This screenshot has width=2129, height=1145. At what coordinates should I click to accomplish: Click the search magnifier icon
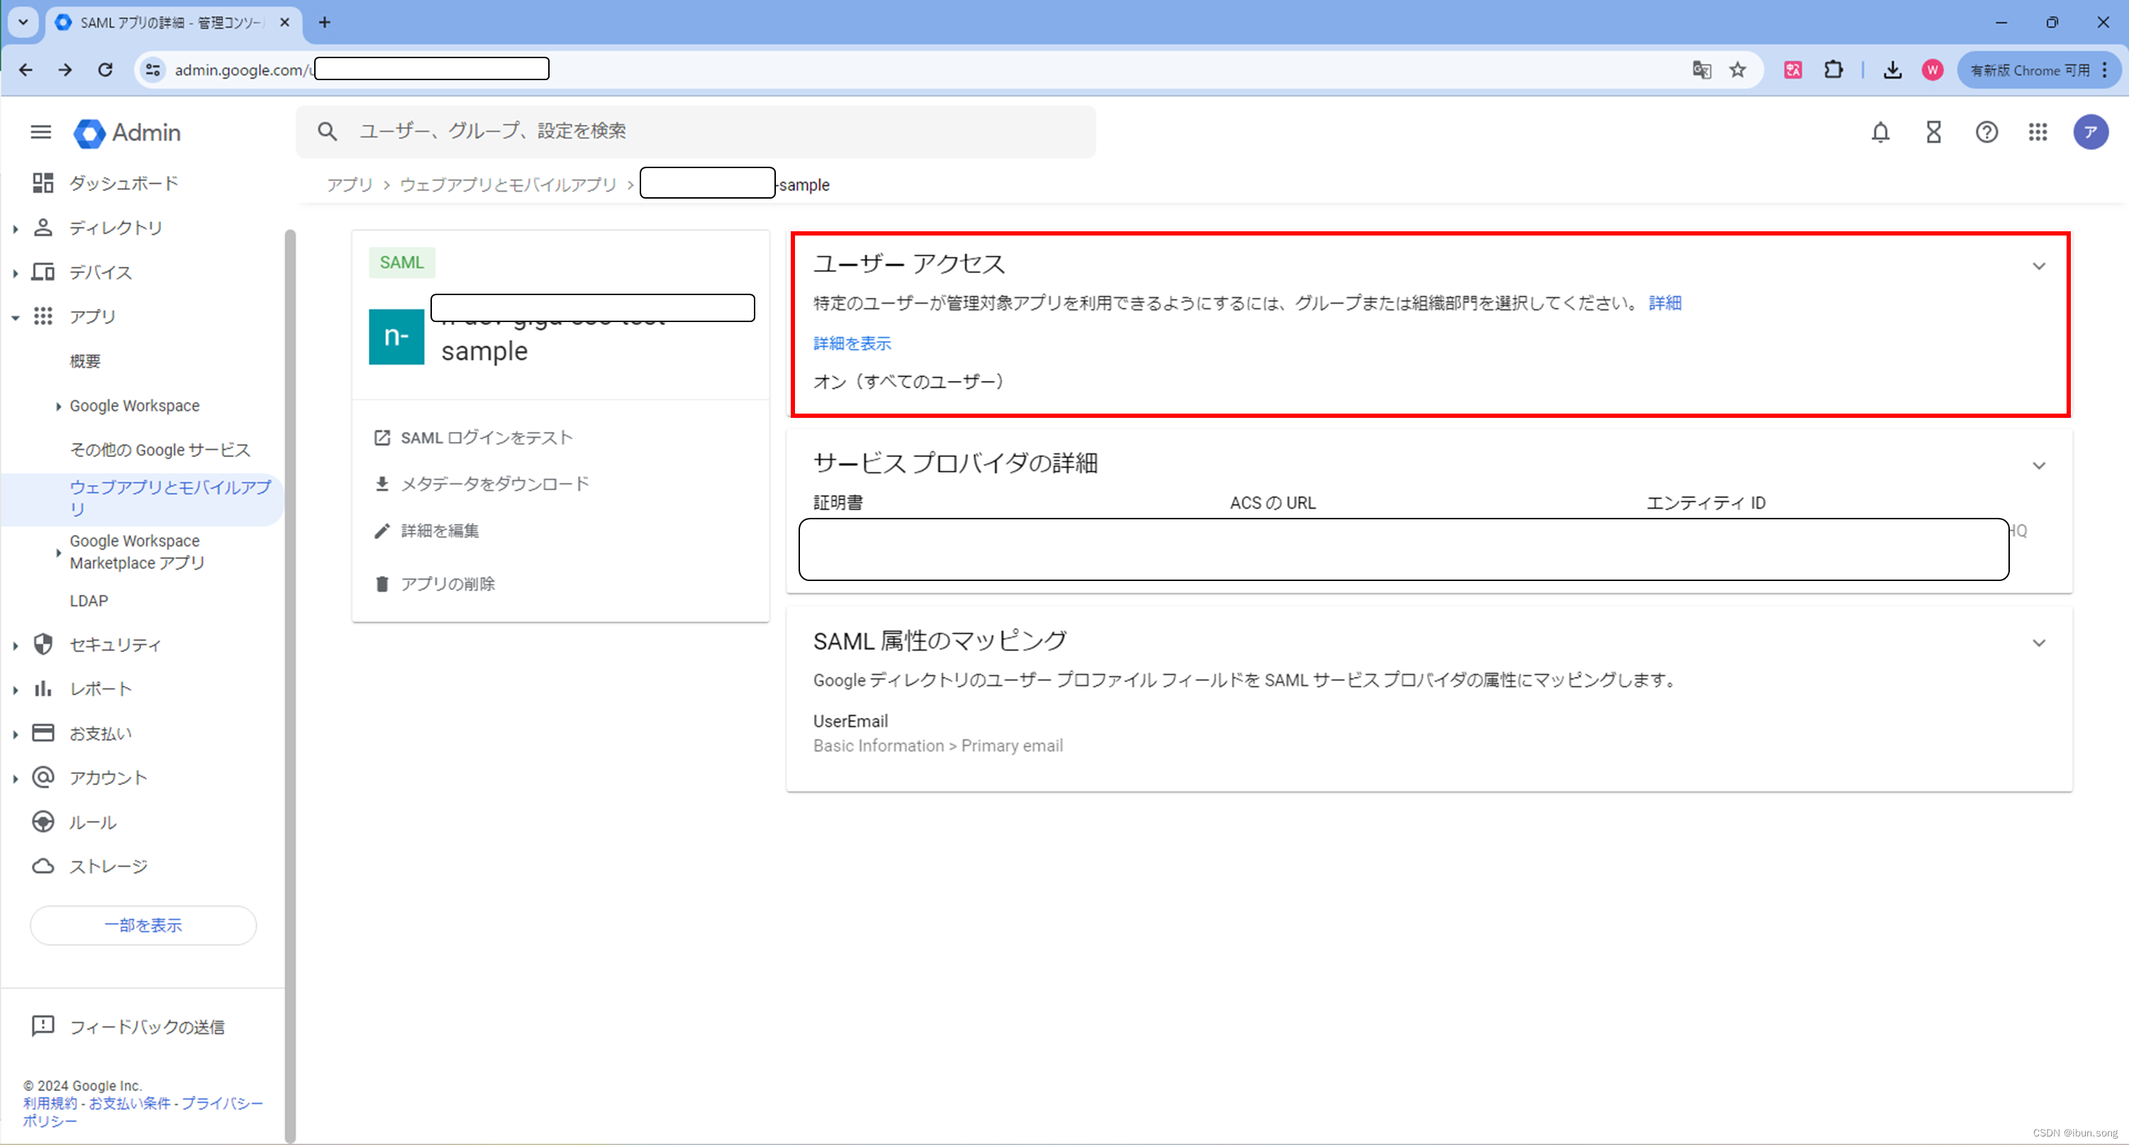click(x=327, y=131)
